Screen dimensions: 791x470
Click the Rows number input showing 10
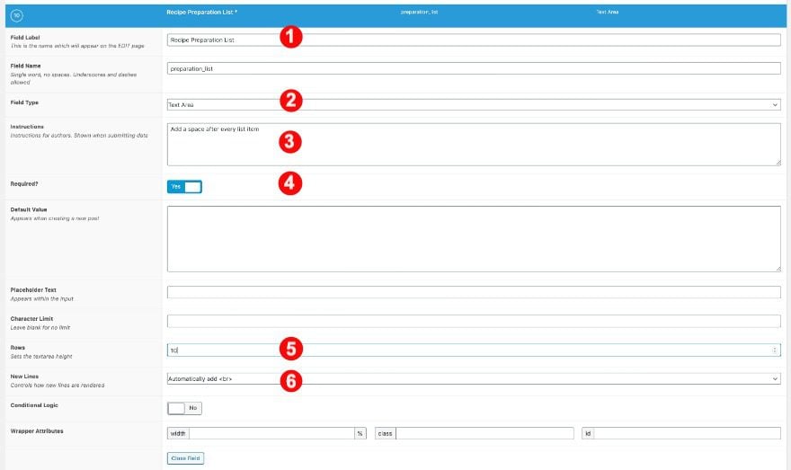click(474, 350)
